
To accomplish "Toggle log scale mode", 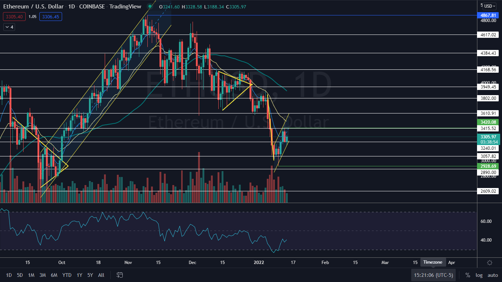I will tap(479, 275).
